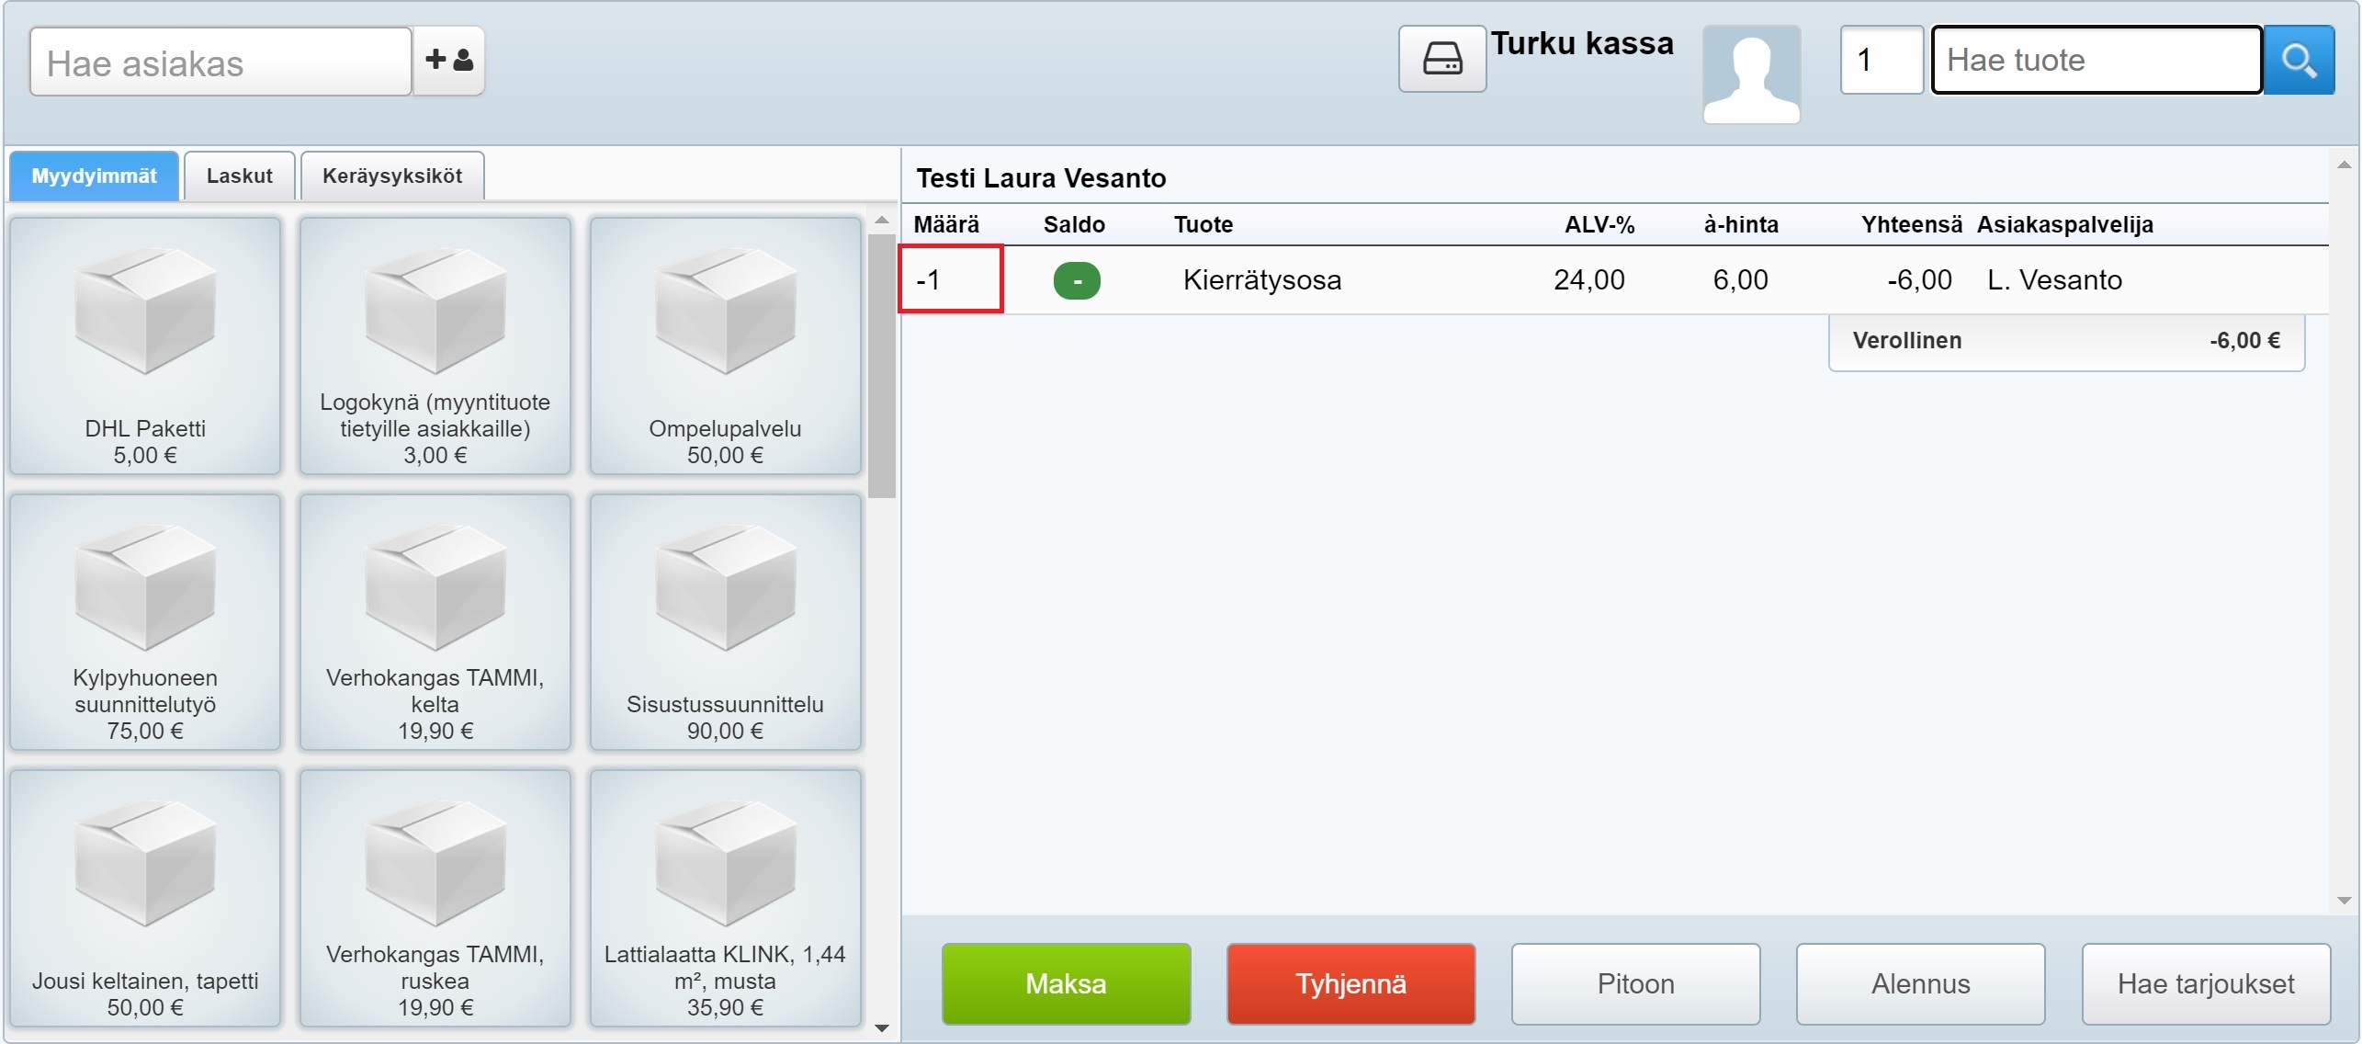The image size is (2362, 1044).
Task: Add Ompelupalvelu product from the grid
Action: 725,346
